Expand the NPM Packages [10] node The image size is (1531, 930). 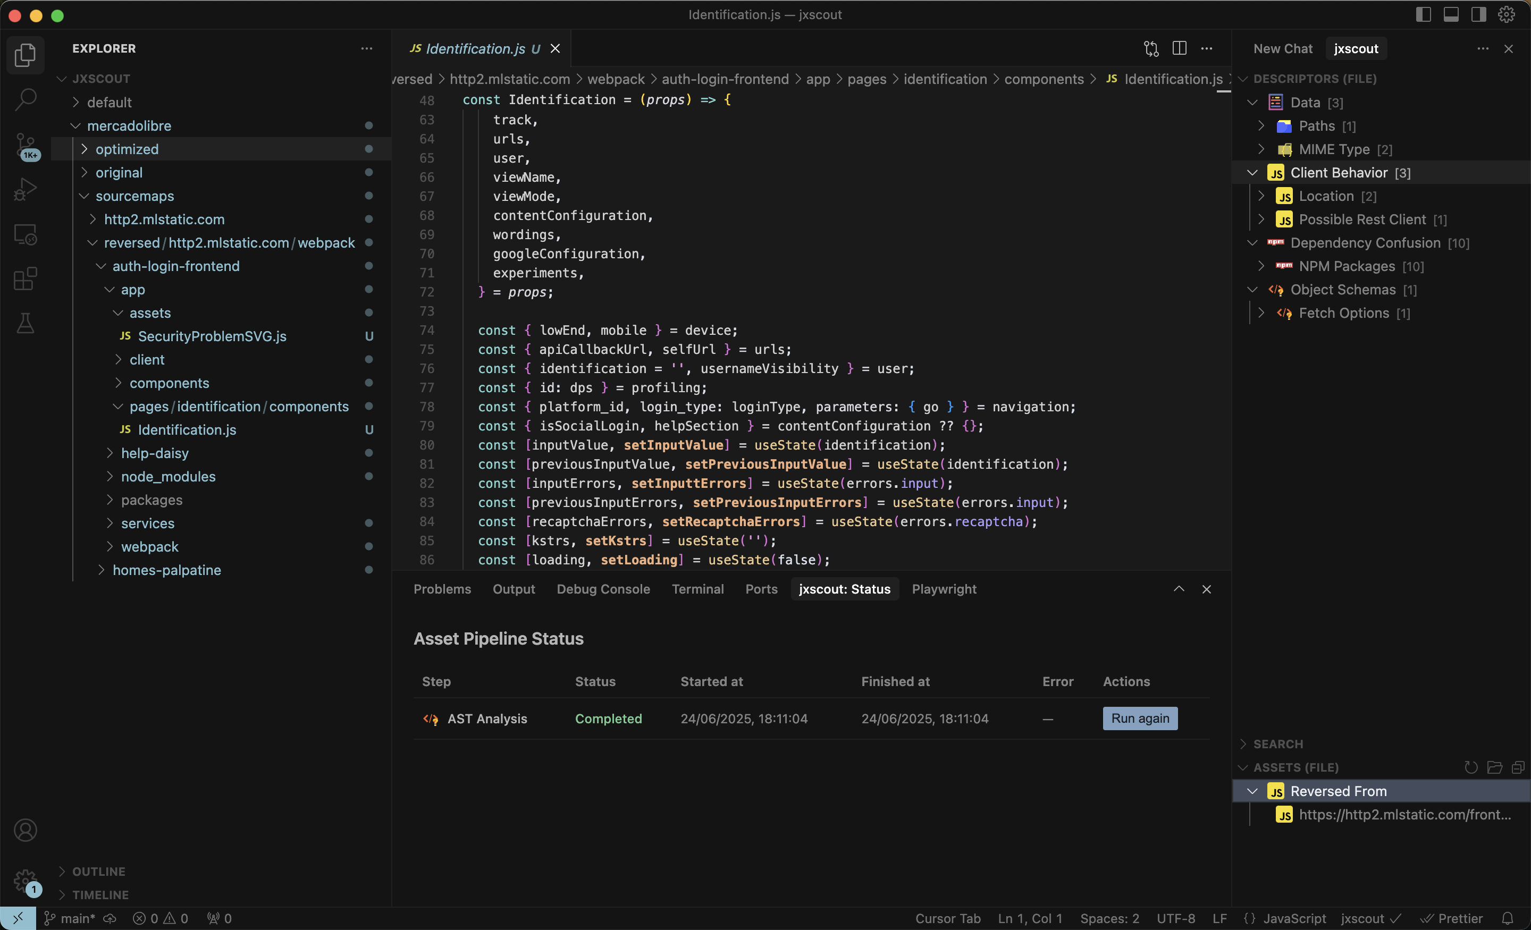tap(1382, 267)
